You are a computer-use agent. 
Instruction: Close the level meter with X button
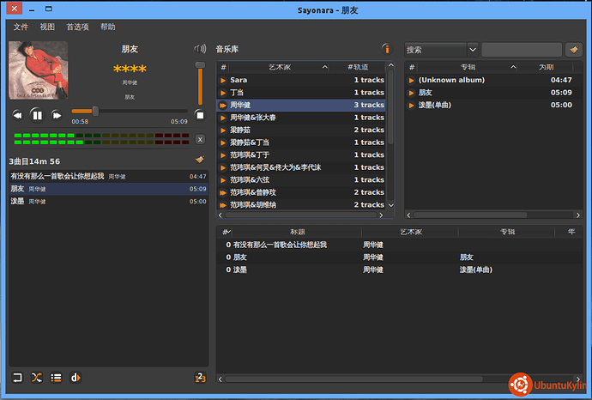coord(200,139)
